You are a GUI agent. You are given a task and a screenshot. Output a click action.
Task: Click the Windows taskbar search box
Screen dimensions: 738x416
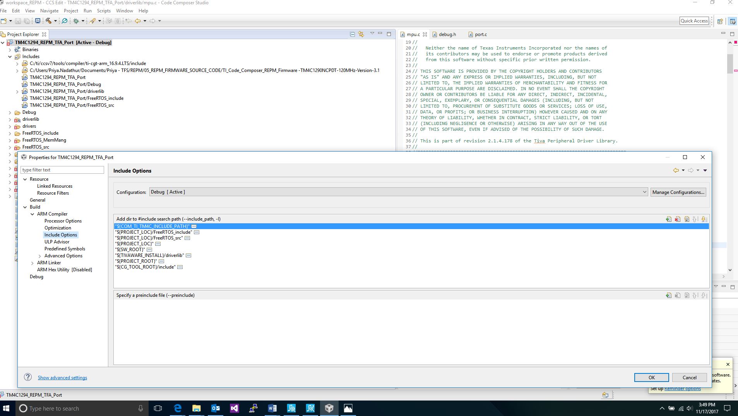tap(81, 408)
